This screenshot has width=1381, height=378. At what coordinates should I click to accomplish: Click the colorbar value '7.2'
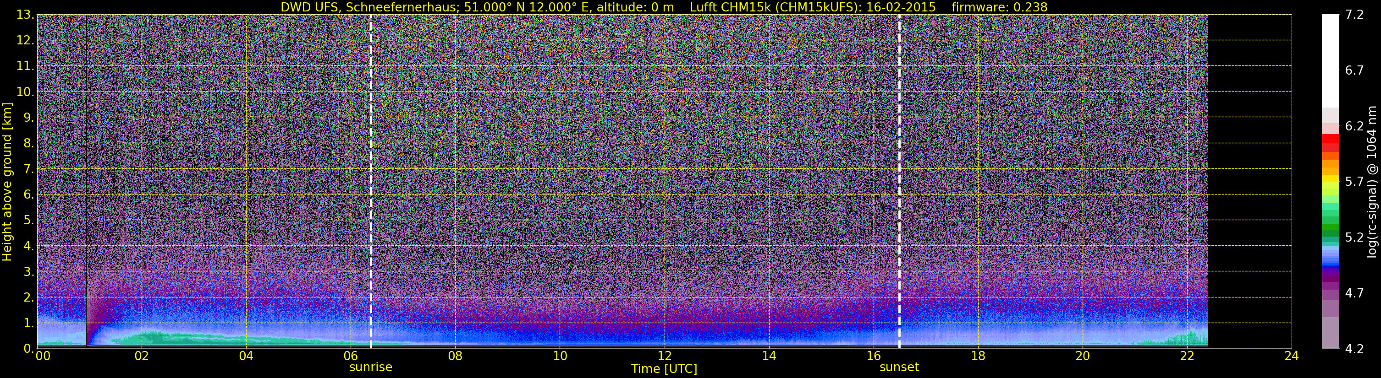pos(1354,15)
